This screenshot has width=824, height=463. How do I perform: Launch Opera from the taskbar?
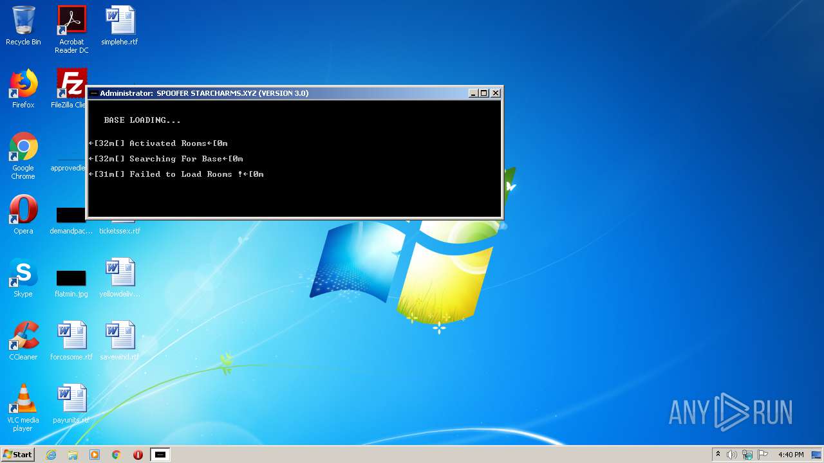(x=138, y=455)
